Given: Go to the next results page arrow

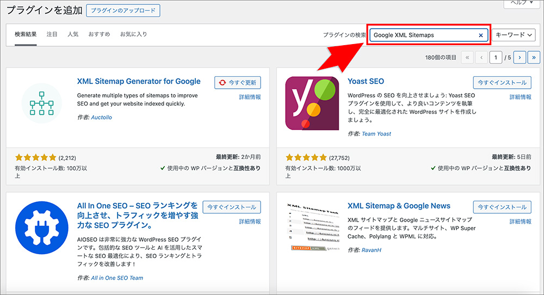Looking at the screenshot, I should click(520, 57).
